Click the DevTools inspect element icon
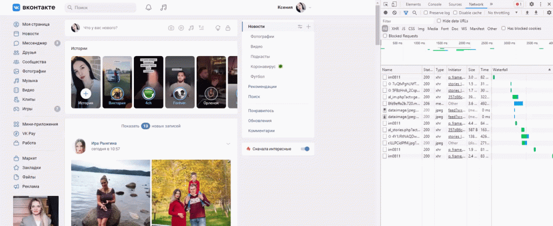The image size is (553, 226). [386, 4]
